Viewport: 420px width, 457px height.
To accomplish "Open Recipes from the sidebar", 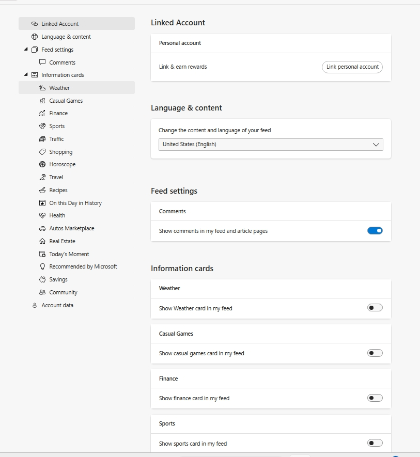I will [x=58, y=191].
